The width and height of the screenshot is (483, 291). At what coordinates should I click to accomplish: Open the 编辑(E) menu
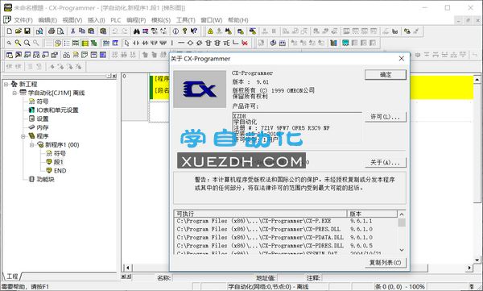pos(47,20)
